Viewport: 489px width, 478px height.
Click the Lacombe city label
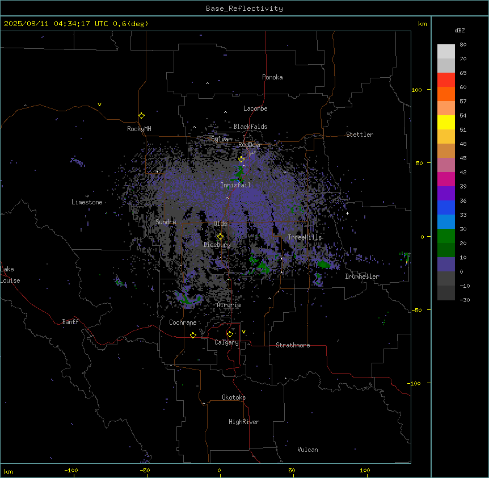255,108
